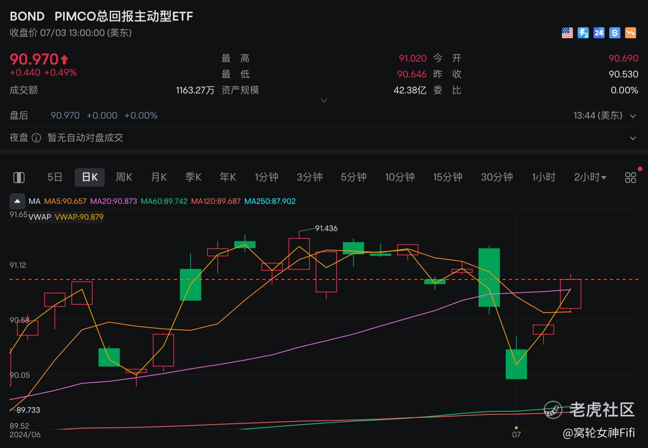Screen dimensions: 648x448
Task: Select the 日K daily candlestick tab
Action: click(90, 177)
